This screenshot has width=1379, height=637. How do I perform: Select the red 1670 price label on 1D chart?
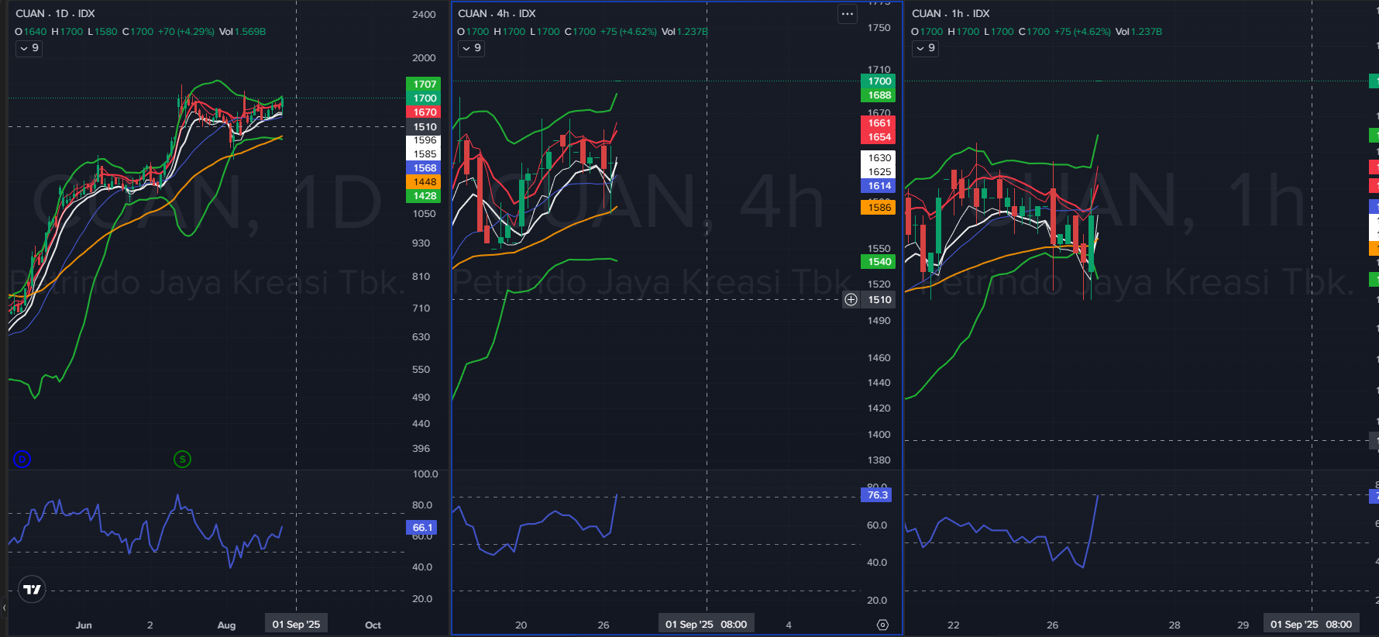(424, 112)
